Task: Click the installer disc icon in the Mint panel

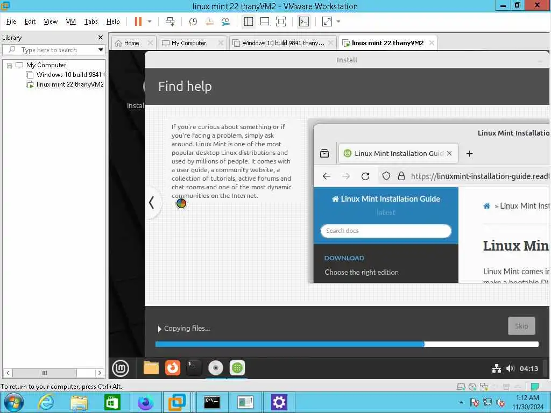Action: [x=216, y=368]
